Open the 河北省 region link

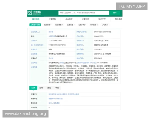pos(51,58)
